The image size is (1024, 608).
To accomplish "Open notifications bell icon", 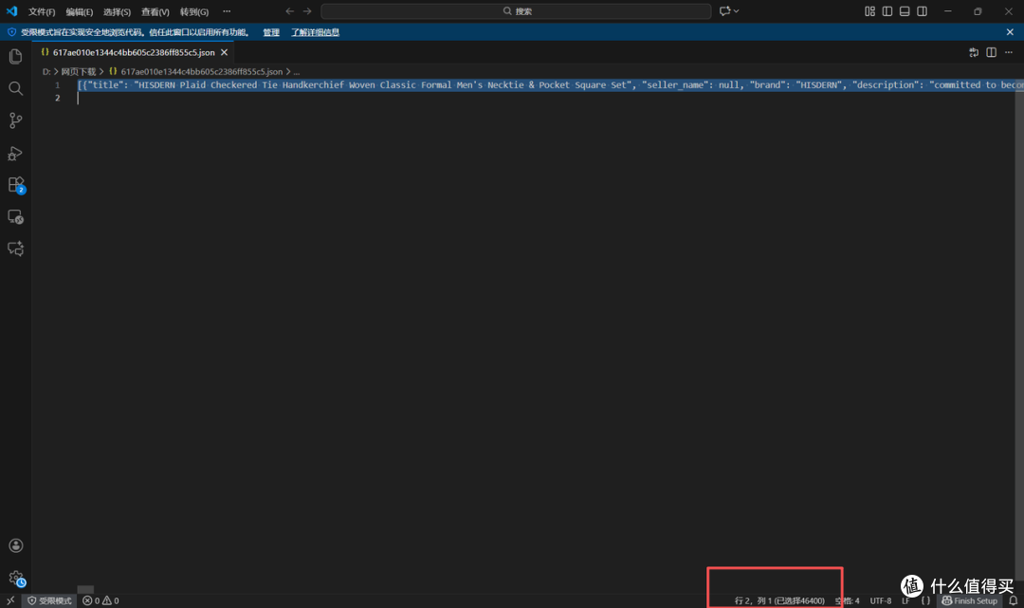I will (x=1013, y=600).
